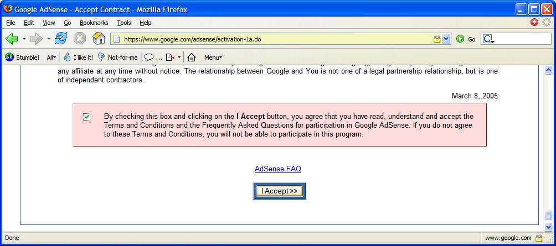Click the send page icon in StumbleUpon toolbar
This screenshot has width=556, height=246.
[x=170, y=57]
